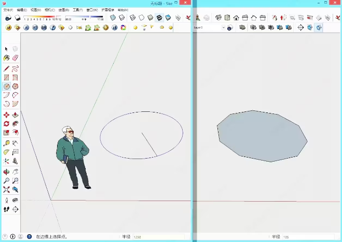Open the 视图(V) menu
342x242 pixels.
[x=36, y=10]
